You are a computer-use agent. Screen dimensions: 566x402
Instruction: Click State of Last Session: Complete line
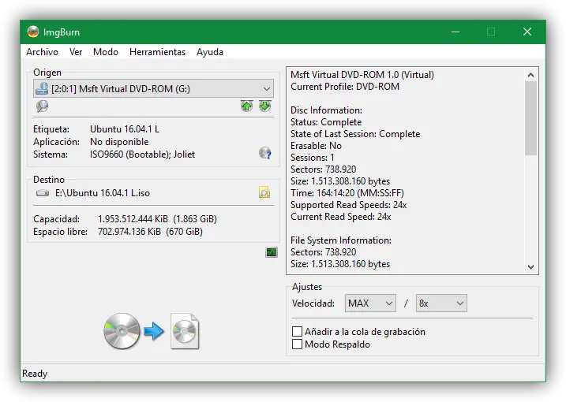tap(355, 134)
